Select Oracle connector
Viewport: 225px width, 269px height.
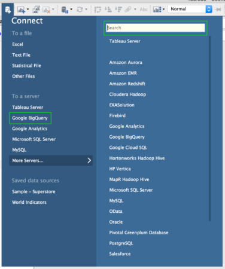coord(116,222)
